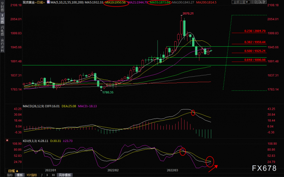Click the 0.500 \ 1925.21 Fibonacci label
The height and width of the screenshot is (177, 284).
[255, 51]
